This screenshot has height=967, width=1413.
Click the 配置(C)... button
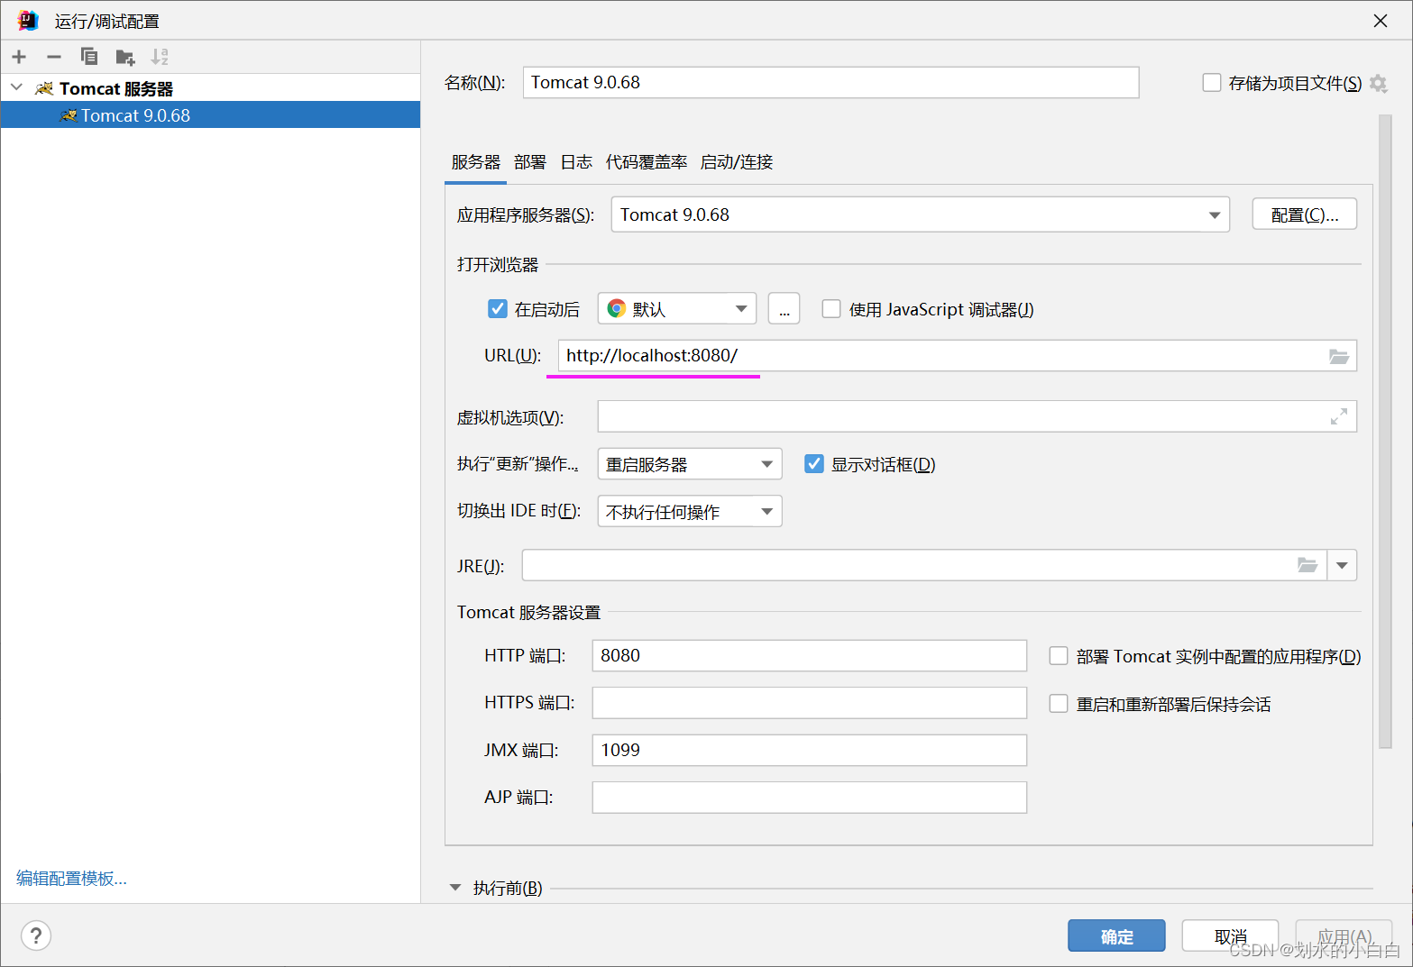tap(1305, 214)
